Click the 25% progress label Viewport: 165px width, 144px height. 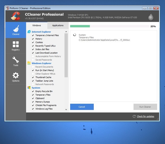coord(153,26)
